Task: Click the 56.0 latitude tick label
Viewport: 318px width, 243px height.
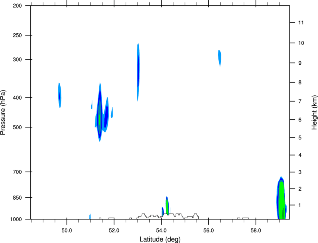Action: [209, 231]
